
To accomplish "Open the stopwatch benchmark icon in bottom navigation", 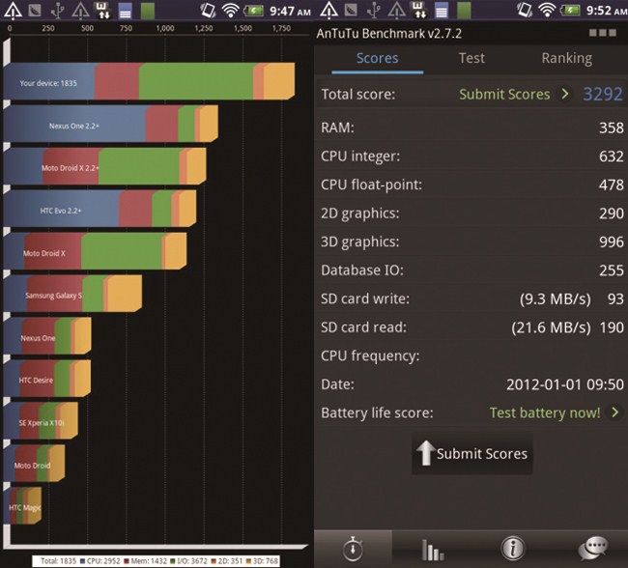I will [x=354, y=549].
